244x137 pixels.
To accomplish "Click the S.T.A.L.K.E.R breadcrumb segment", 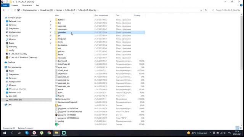I will tap(70, 10).
